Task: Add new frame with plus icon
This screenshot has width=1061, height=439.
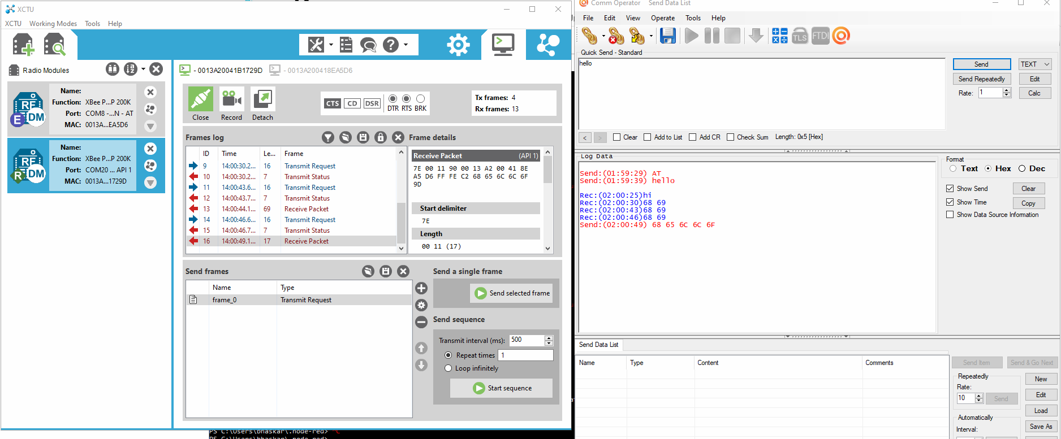Action: (x=421, y=288)
